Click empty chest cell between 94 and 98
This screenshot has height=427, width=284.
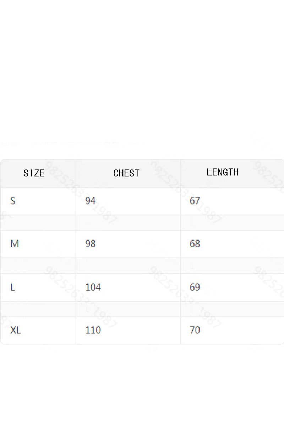tap(128, 223)
